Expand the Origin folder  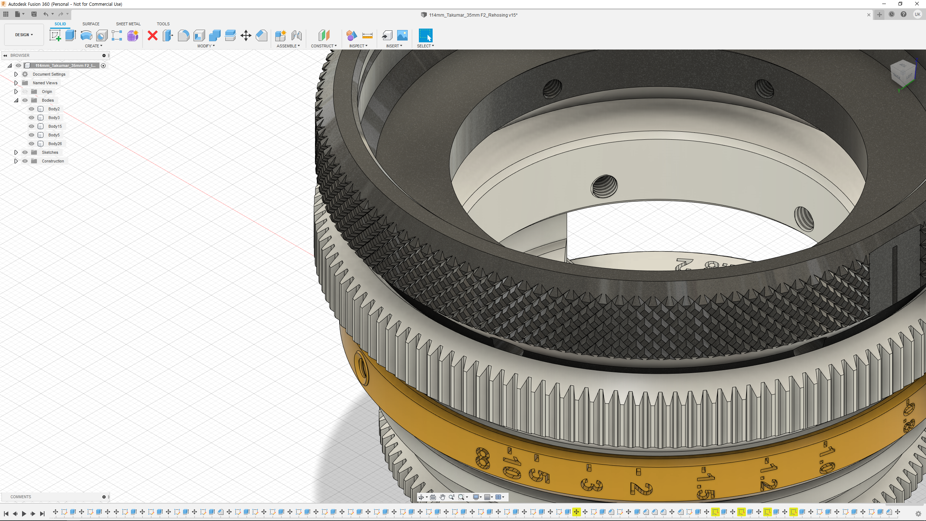click(16, 92)
